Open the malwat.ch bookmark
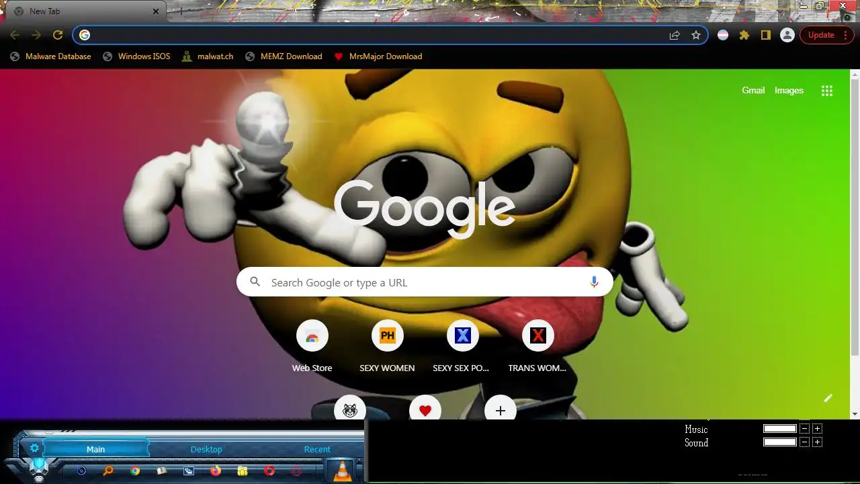 click(x=208, y=56)
